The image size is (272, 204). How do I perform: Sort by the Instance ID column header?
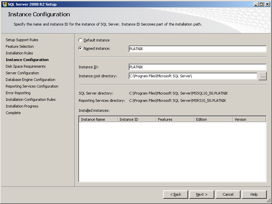(137, 119)
